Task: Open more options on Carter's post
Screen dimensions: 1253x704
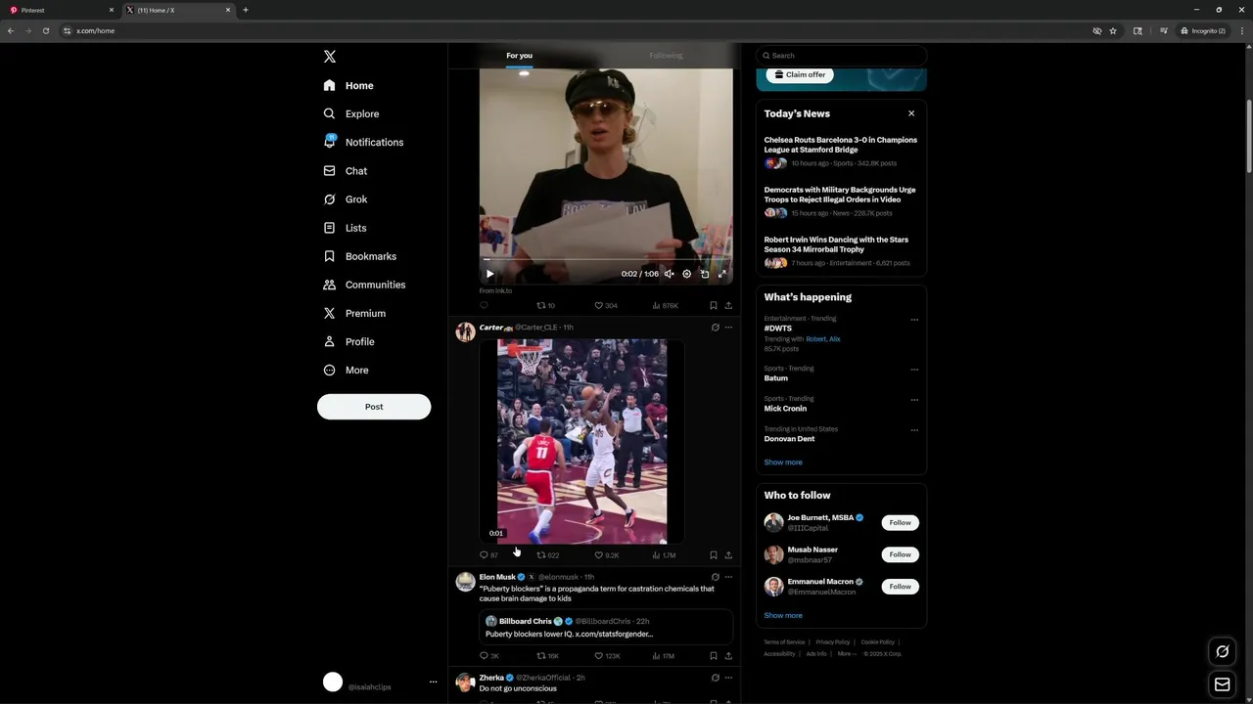Action: pyautogui.click(x=728, y=328)
